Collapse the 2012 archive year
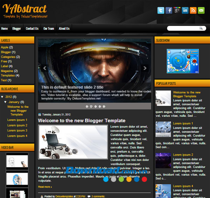 pyautogui.click(x=2, y=97)
